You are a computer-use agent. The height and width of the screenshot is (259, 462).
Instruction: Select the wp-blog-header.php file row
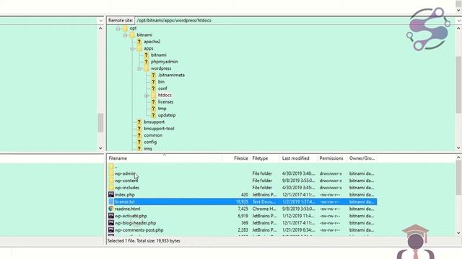pos(242,223)
